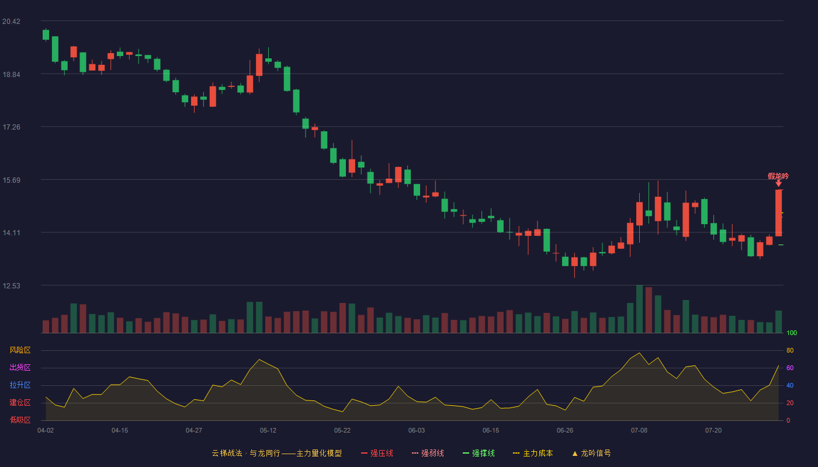Click the 建仓区 zone label
818x467 pixels.
tap(20, 403)
